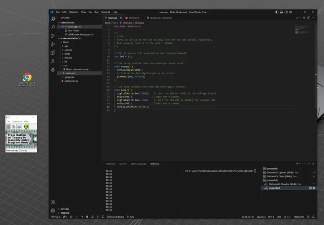The image size is (324, 225).
Task: Switch to the PROBLEMS panel tab
Action: [111, 164]
